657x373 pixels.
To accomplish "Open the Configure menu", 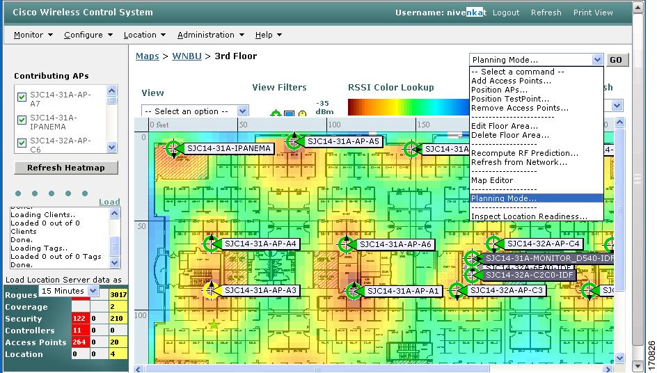I will (88, 35).
